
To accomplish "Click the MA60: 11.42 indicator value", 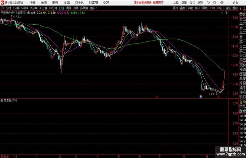I will [78, 13].
